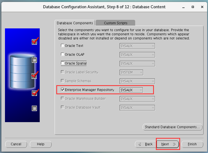Open the Oracle Spatial tablespace dropdown

click(x=137, y=64)
